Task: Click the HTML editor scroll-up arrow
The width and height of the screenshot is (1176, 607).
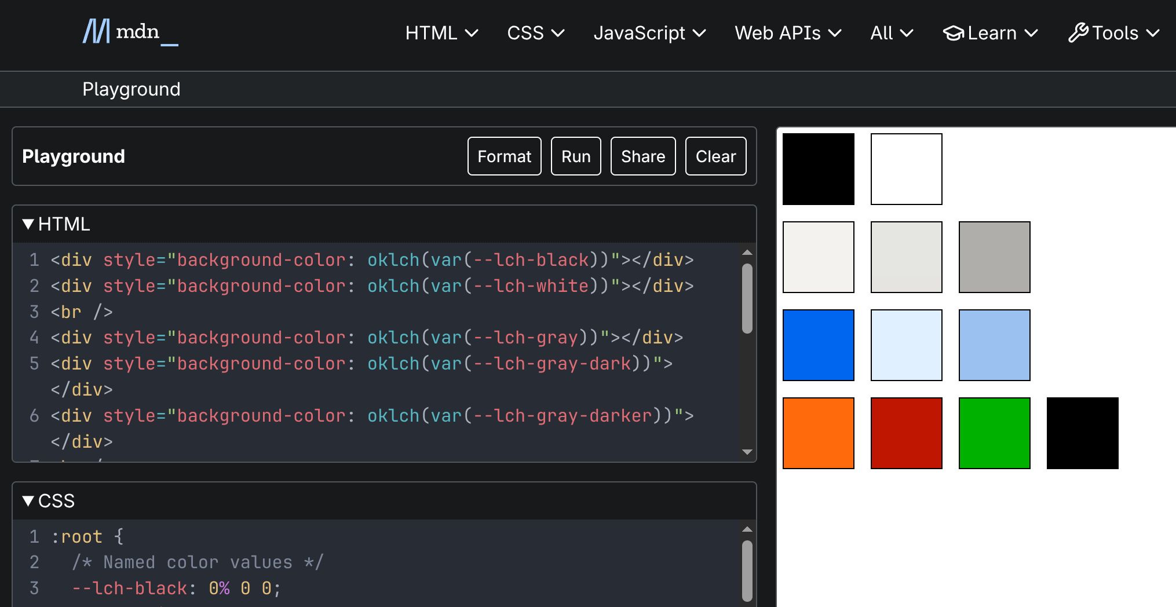Action: [747, 253]
